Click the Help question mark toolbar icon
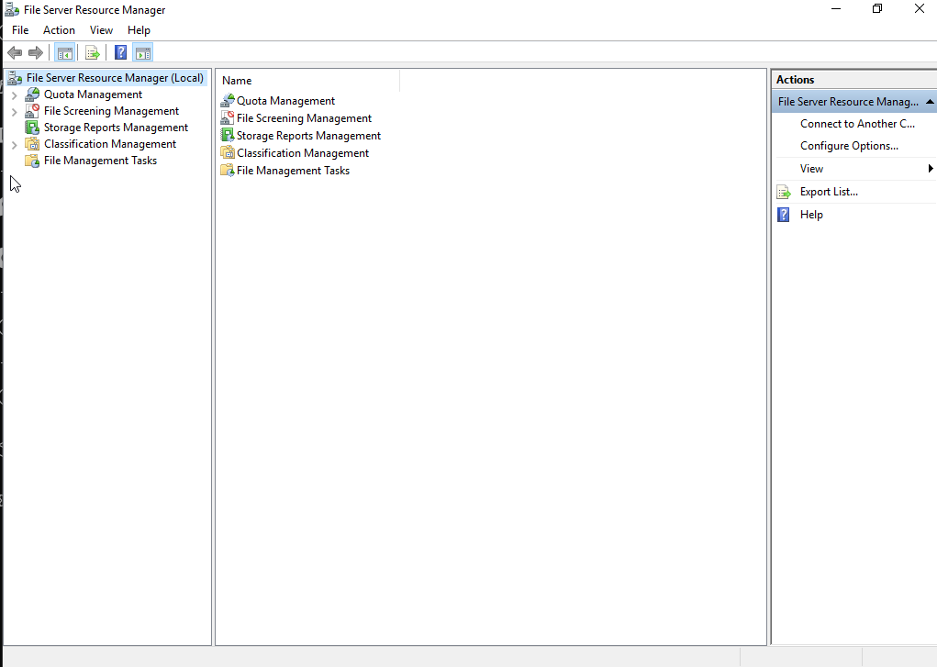Screen dimensions: 937x667 pyautogui.click(x=120, y=52)
